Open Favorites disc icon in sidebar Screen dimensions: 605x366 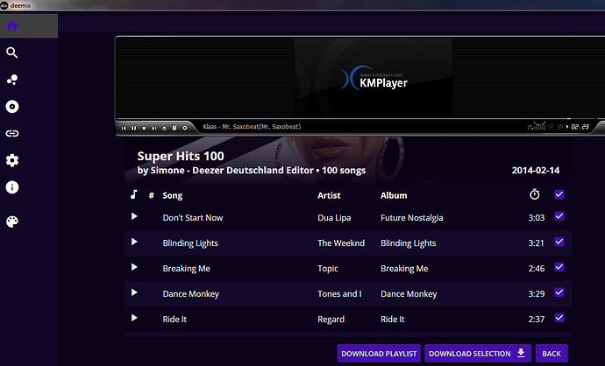12,107
